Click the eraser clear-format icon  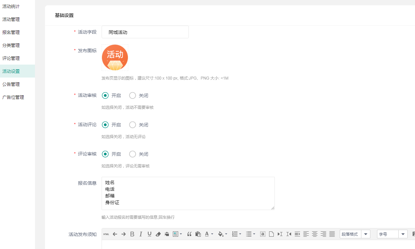coord(158,234)
